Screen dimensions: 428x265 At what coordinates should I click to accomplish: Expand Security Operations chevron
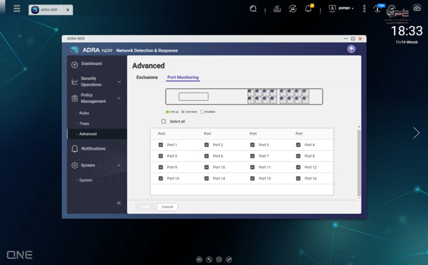point(119,82)
